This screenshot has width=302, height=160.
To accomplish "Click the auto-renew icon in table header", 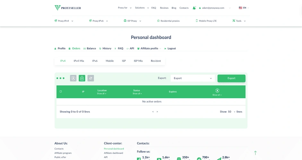I will (217, 91).
